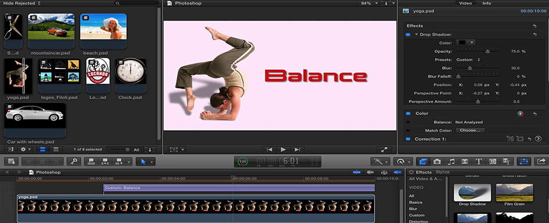Open the Drop Shadow color swatch
Viewport: 549px width, 223px height.
462,43
